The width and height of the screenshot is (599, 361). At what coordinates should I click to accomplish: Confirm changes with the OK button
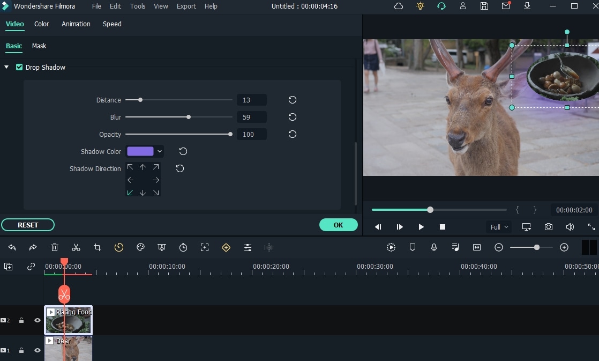(338, 225)
